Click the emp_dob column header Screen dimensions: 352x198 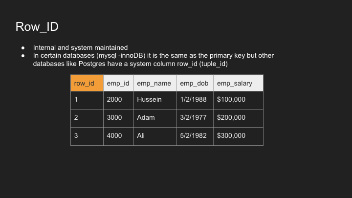(195, 83)
